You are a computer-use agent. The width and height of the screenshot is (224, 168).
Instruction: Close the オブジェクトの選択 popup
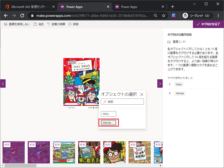coord(142,94)
